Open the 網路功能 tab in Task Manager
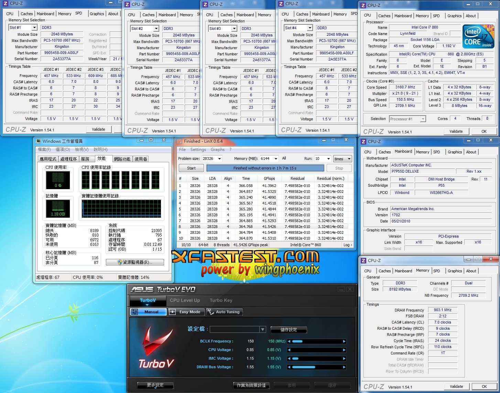 (x=122, y=159)
